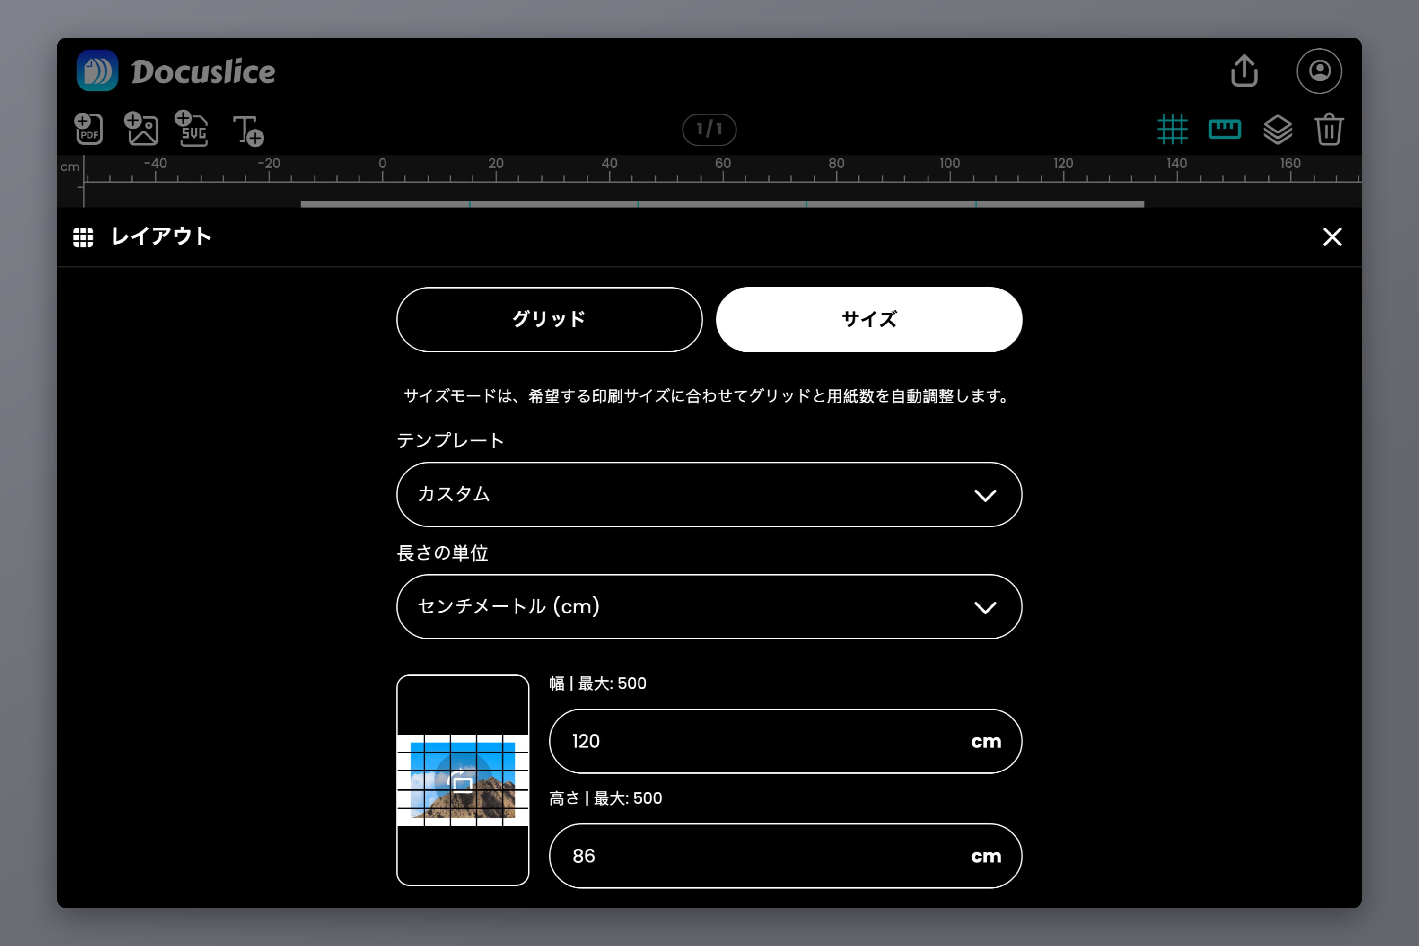This screenshot has height=946, width=1419.
Task: Open the layers panel icon
Action: click(x=1277, y=129)
